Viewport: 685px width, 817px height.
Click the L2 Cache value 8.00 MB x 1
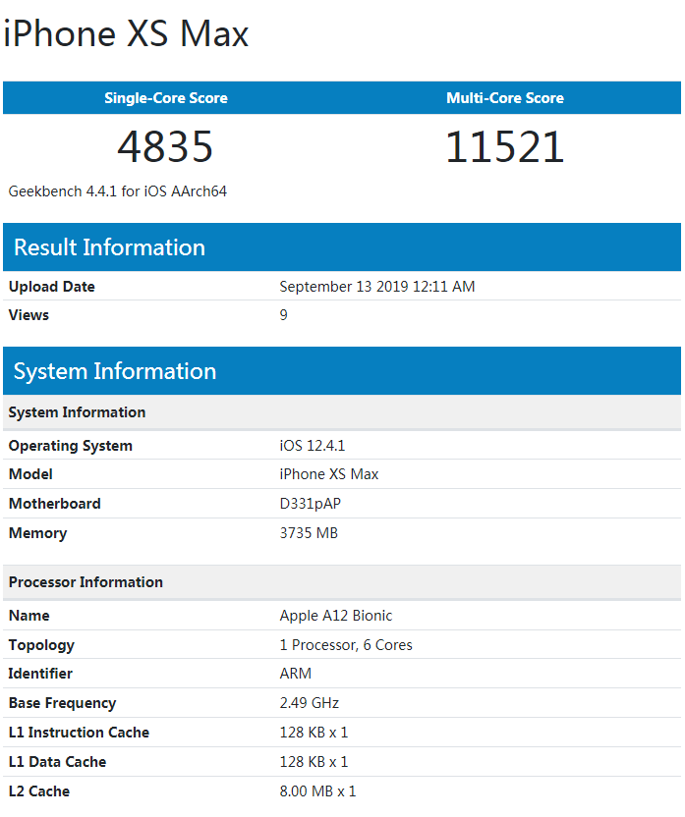pyautogui.click(x=317, y=791)
